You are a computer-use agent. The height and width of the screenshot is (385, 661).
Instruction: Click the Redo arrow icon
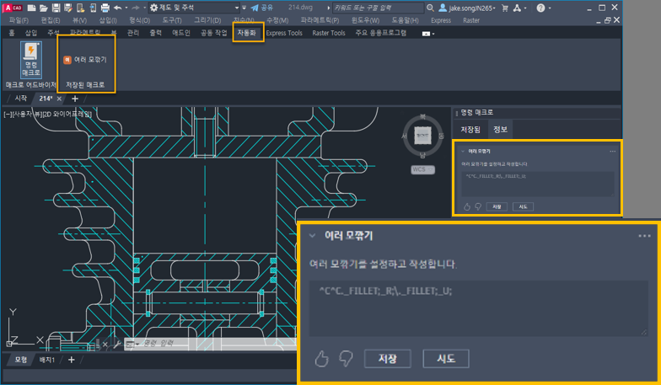pos(135,8)
